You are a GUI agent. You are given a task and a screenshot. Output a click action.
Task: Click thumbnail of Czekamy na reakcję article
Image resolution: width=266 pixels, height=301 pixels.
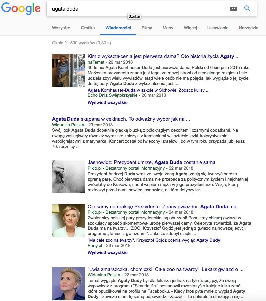click(68, 221)
